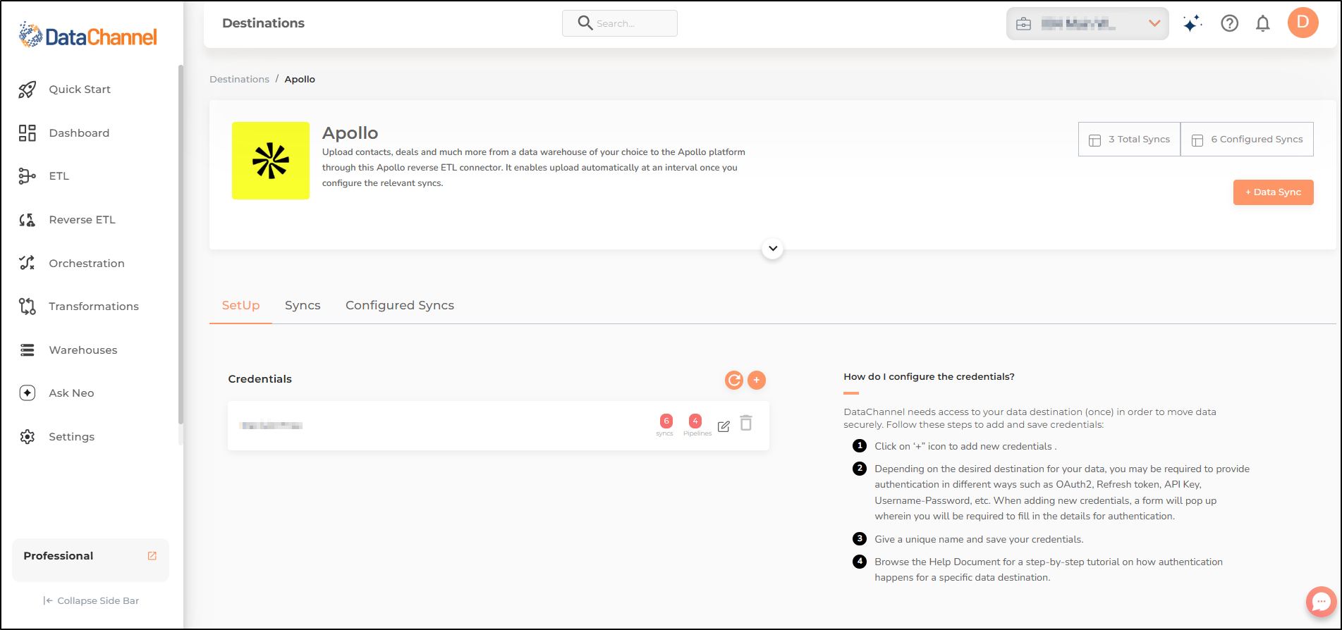Click the Professional plan card
Viewport: 1342px width, 630px height.
[x=91, y=560]
